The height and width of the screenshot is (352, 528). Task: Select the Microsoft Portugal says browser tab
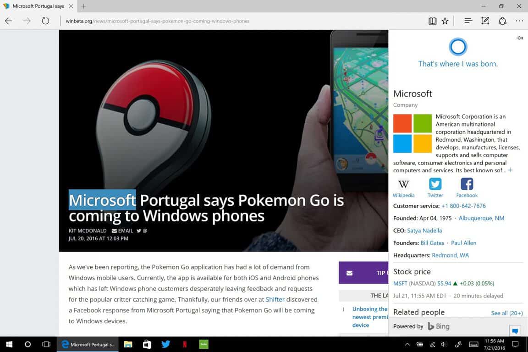38,6
